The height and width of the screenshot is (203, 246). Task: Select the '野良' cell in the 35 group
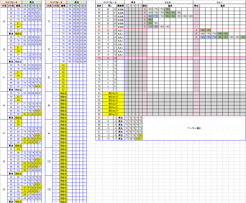(11, 34)
